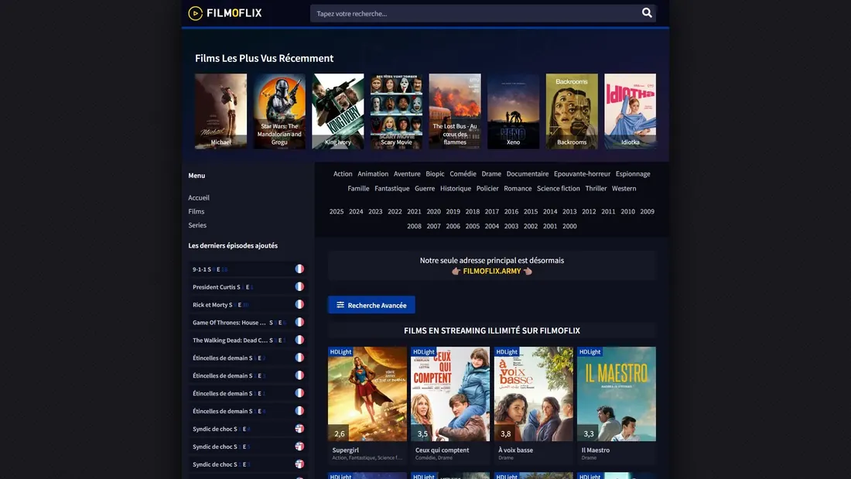Viewport: 851px width, 479px height.
Task: Filter films by year 2008
Action: (x=414, y=227)
